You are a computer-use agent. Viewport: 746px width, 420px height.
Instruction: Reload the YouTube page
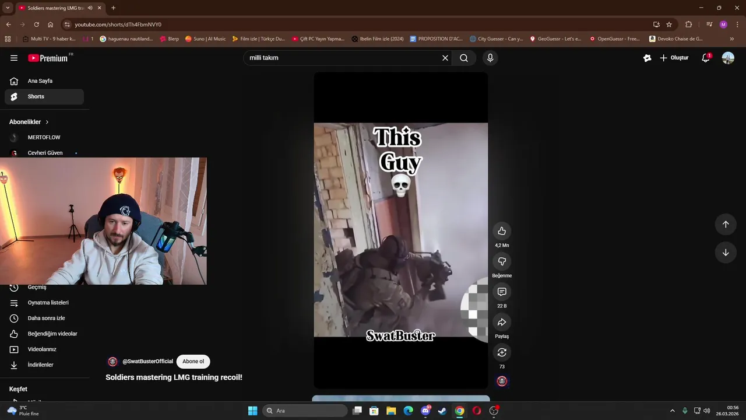coord(36,24)
